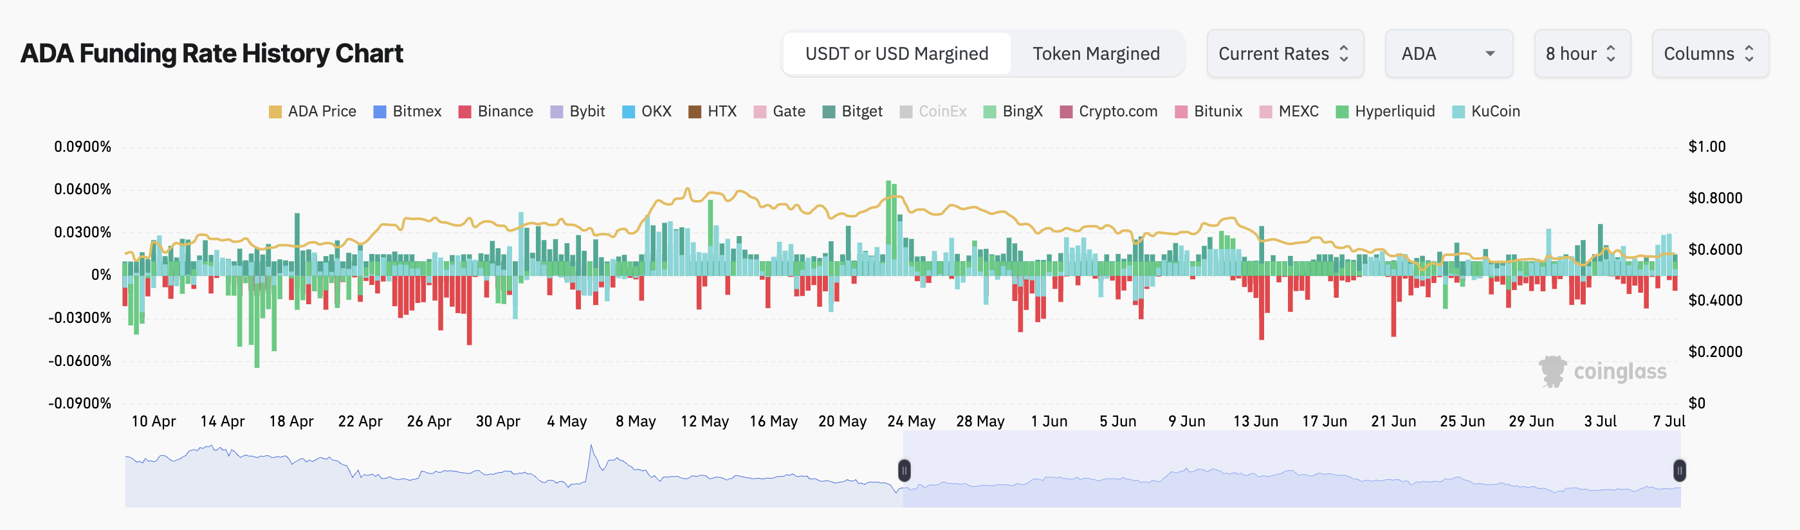Click the KuCoin legend icon
1800x530 pixels.
pos(1458,112)
